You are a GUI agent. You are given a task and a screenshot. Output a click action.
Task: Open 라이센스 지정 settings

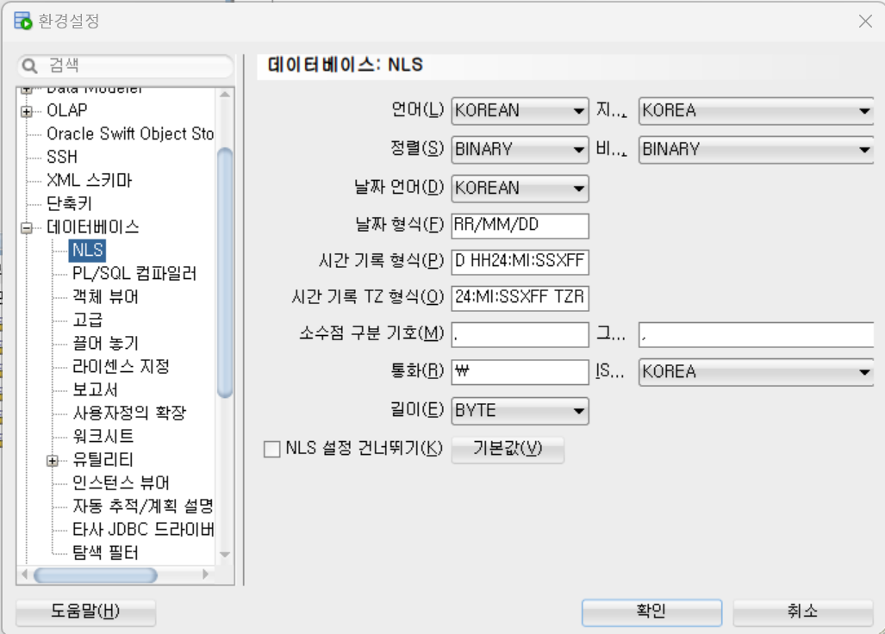pyautogui.click(x=121, y=367)
